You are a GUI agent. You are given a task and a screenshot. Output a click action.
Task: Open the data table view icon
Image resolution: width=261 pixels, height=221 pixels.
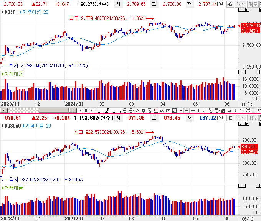click(x=168, y=110)
